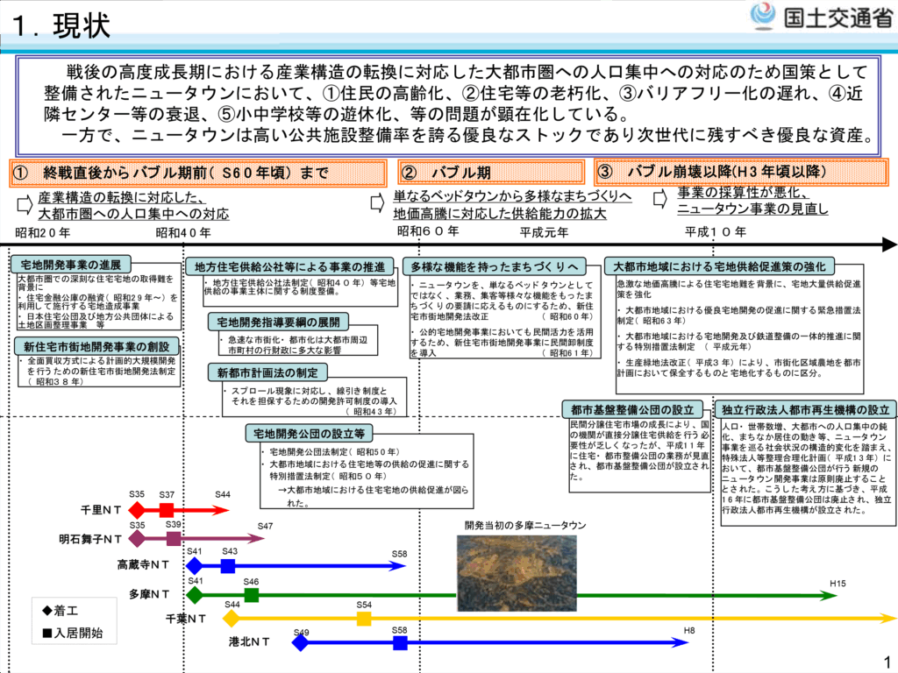Image resolution: width=898 pixels, height=673 pixels.
Task: Click the ◆着工 legend entry
Action: pos(60,610)
